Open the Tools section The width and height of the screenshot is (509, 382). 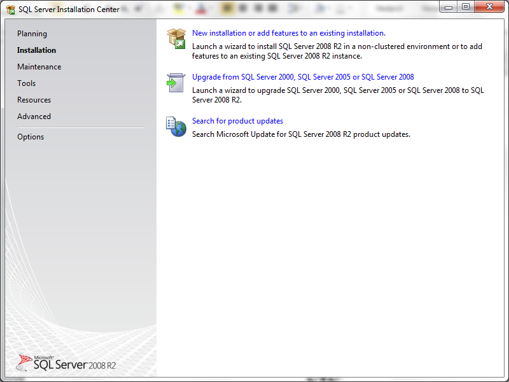click(26, 83)
